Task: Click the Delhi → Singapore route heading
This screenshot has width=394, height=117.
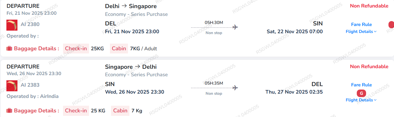Action: pos(131,6)
